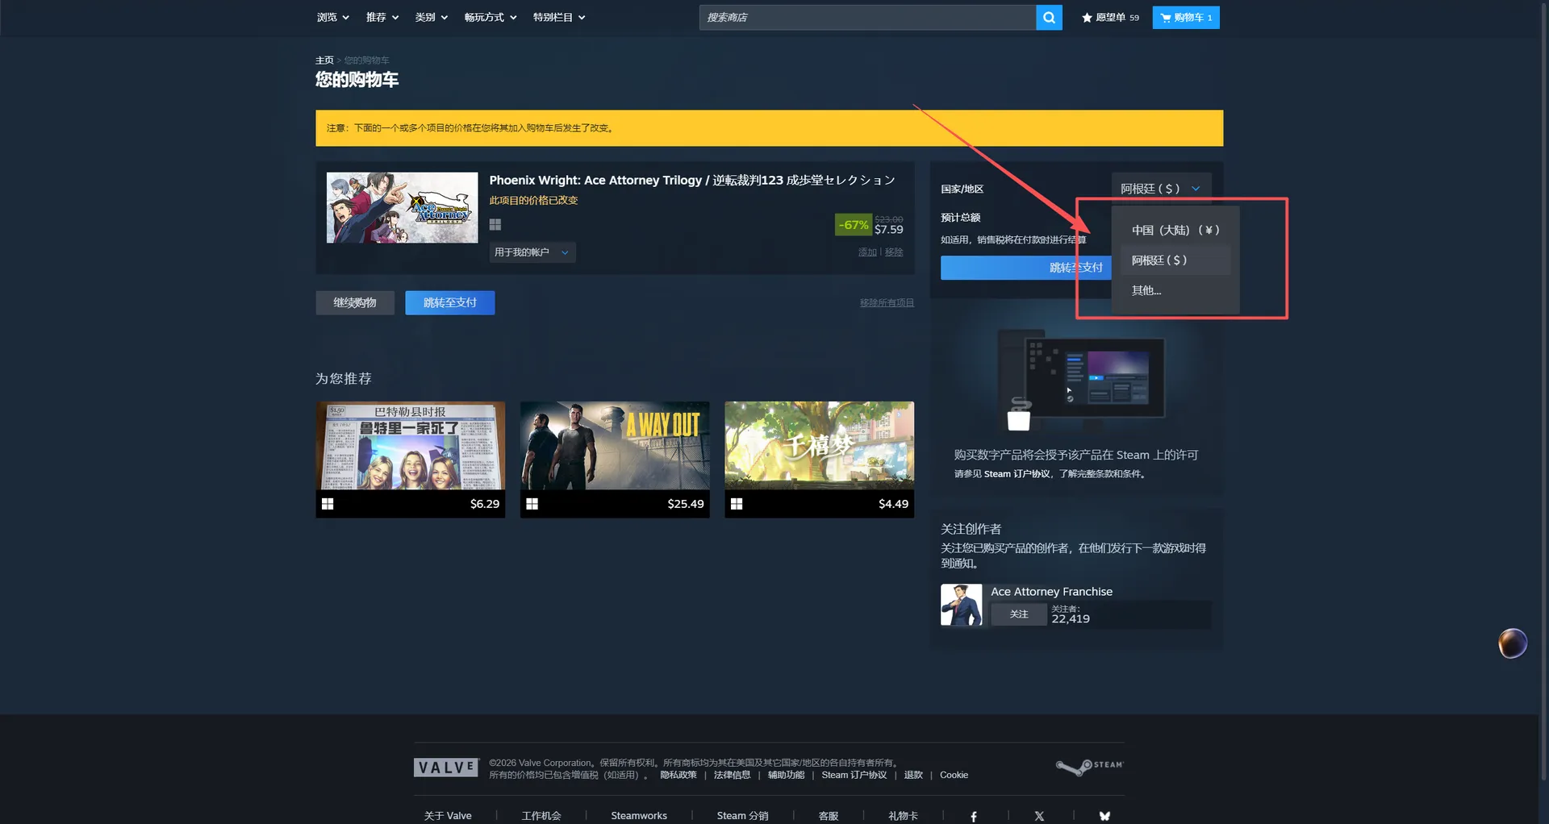
Task: Click the floating orb assistant icon
Action: click(x=1513, y=643)
